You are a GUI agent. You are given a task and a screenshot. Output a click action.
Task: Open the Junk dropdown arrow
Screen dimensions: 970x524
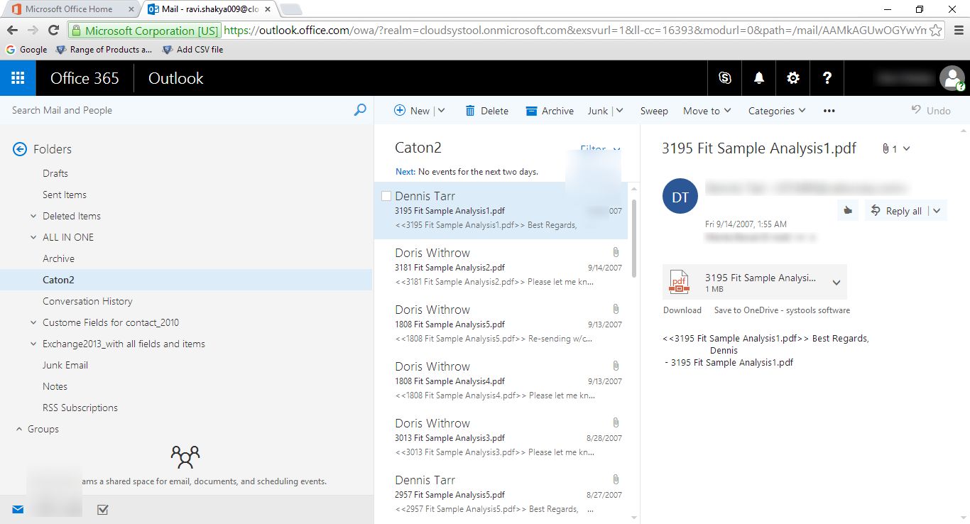pyautogui.click(x=618, y=111)
